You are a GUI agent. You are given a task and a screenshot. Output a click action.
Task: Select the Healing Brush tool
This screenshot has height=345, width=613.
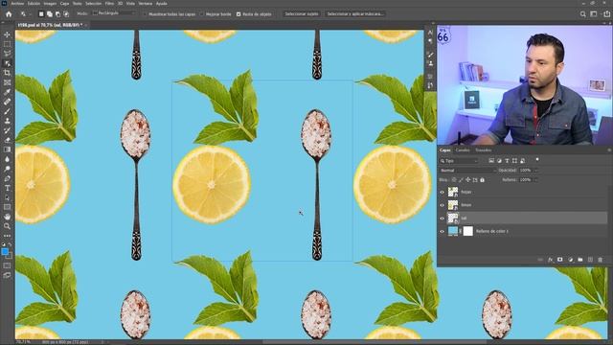coord(7,102)
